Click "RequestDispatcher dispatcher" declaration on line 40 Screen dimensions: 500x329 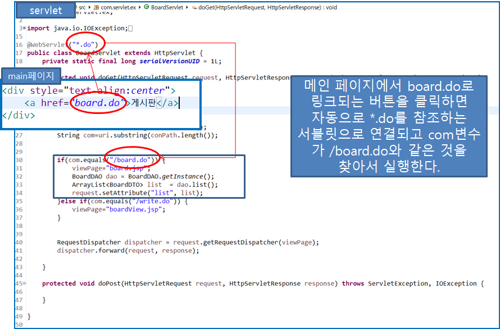(x=110, y=243)
